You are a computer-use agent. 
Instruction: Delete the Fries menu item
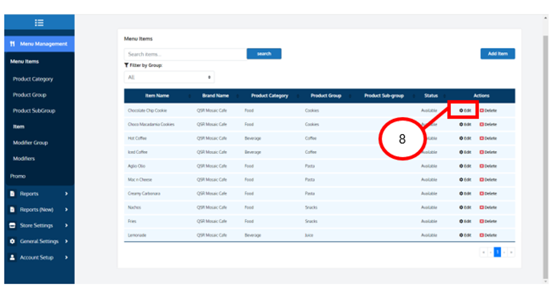482,221
